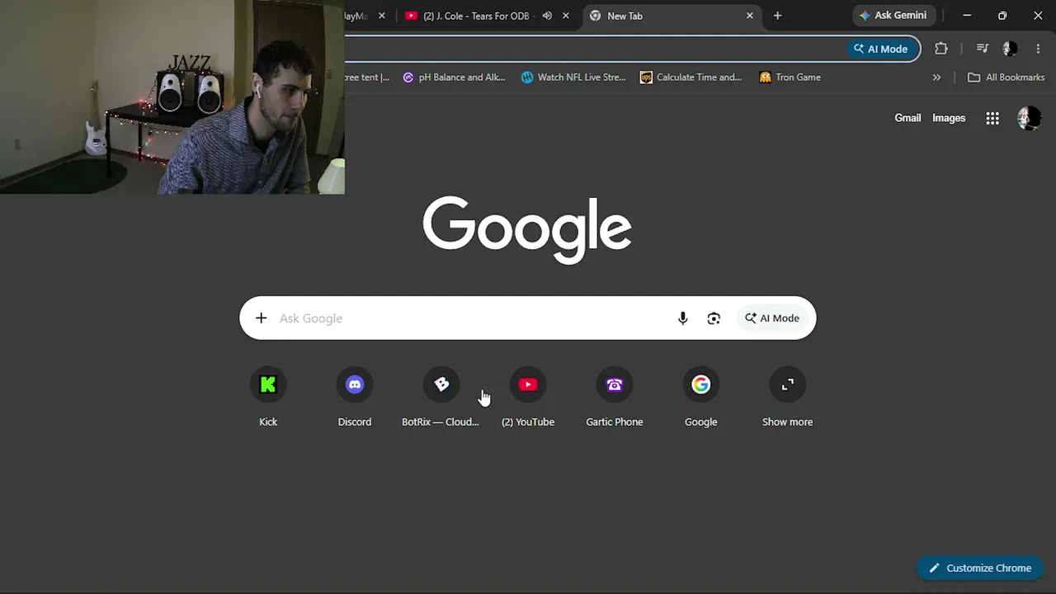Click AI Mode inside the search box

772,318
